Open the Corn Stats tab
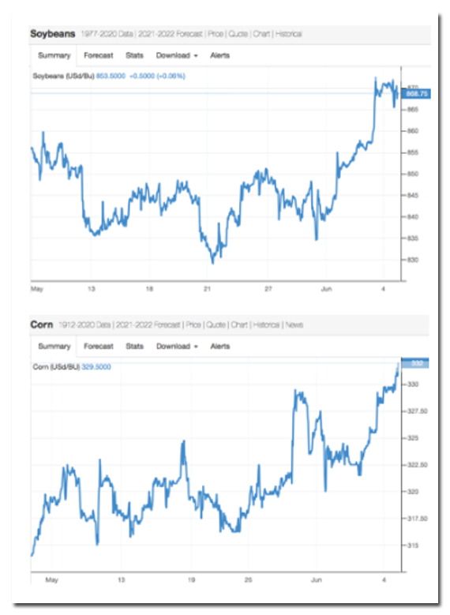The image size is (450, 615). point(134,347)
